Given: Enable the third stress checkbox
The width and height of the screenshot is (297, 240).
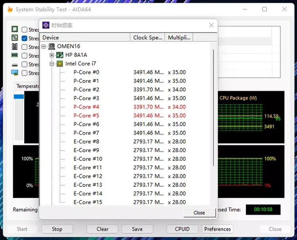Looking at the screenshot, I should (x=25, y=47).
